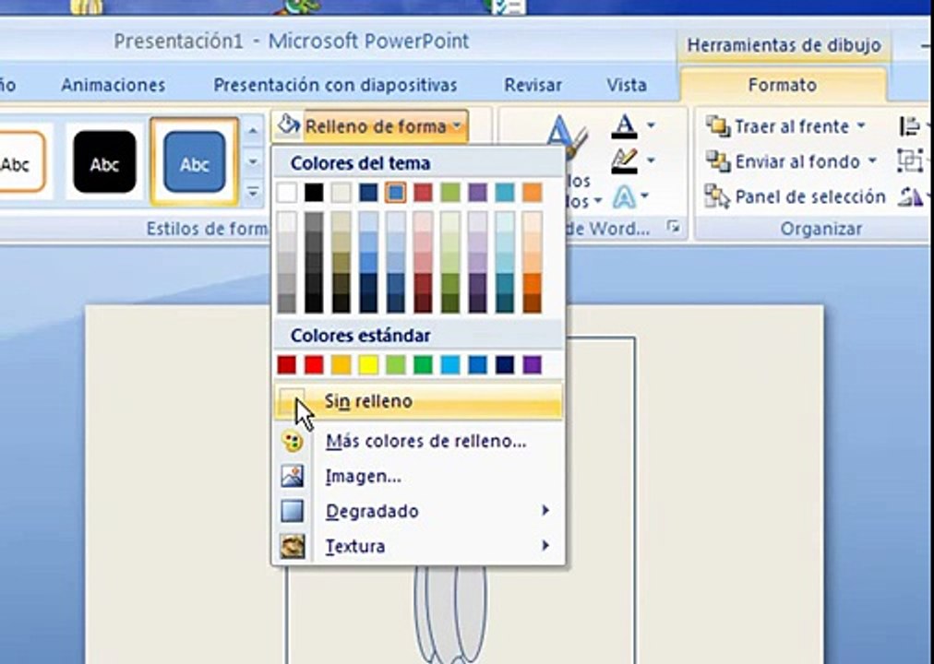Pick bright red standard color
934x664 pixels.
314,364
